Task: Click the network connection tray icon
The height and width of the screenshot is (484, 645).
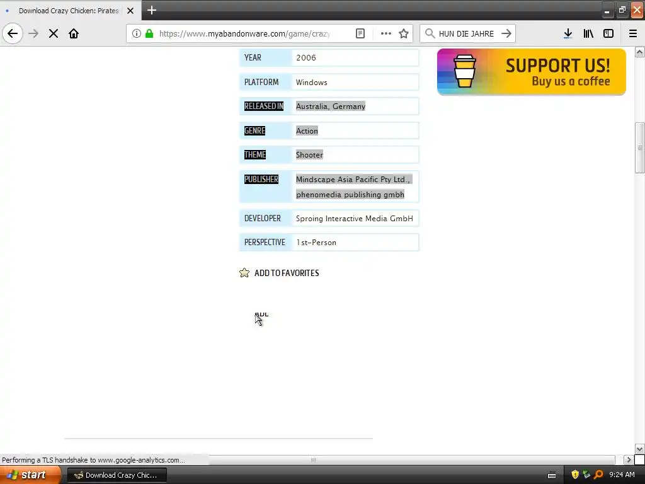Action: [x=587, y=475]
